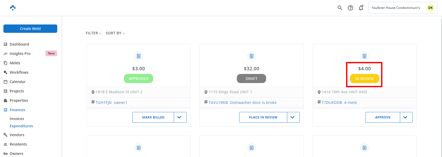The width and height of the screenshot is (442, 157).
Task: Open the help question mark icon
Action: point(351,8)
